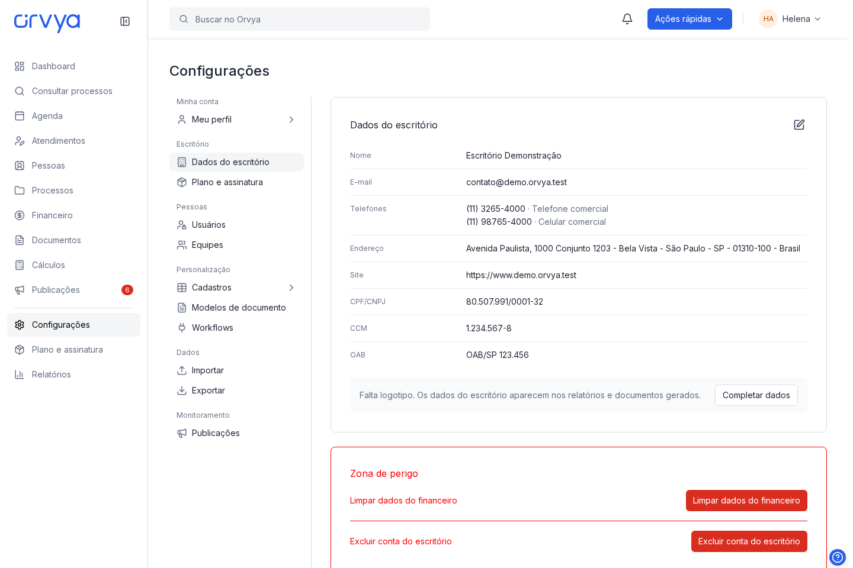Click the Zona de perigo heading

(x=384, y=473)
